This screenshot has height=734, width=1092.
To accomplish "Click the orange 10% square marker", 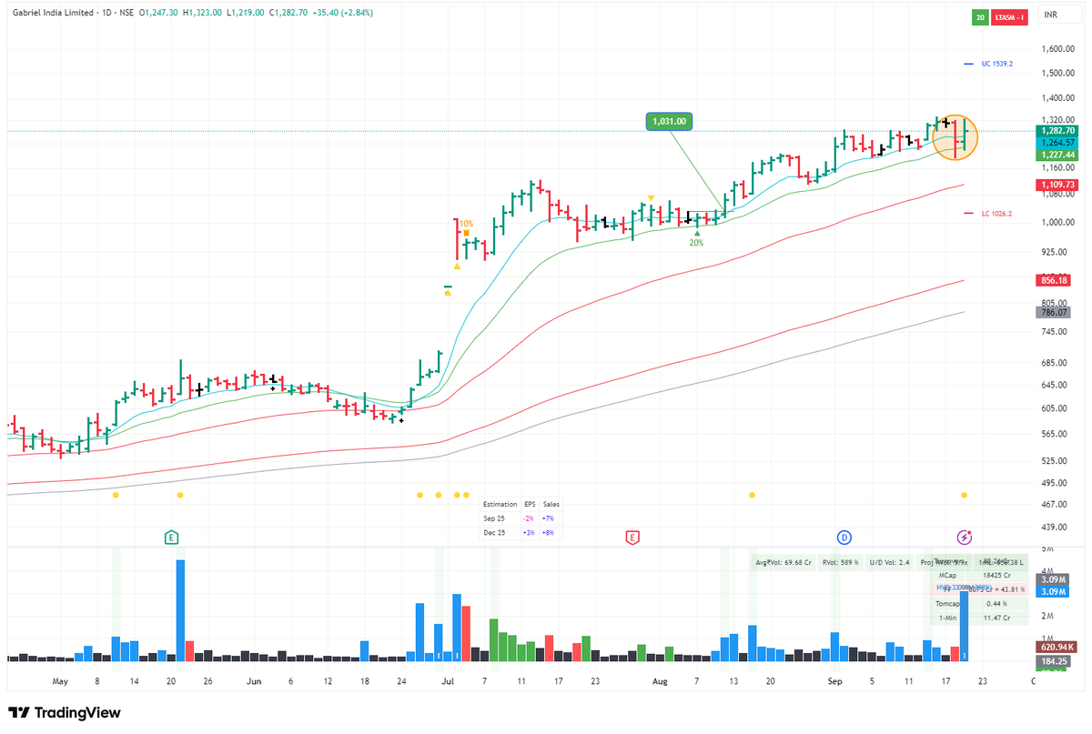I will [466, 233].
